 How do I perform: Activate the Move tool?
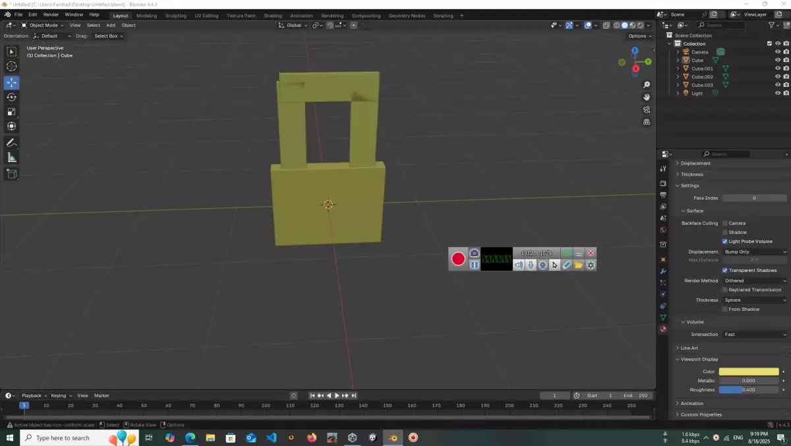[x=11, y=82]
